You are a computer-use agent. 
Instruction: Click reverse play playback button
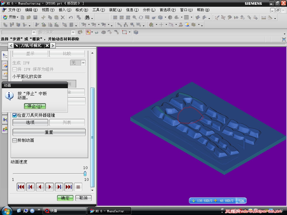point(40,187)
